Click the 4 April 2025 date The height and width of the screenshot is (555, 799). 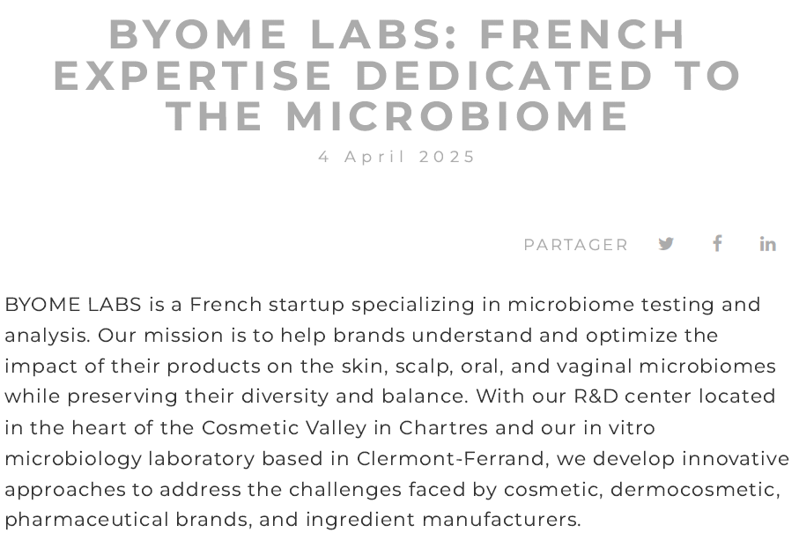[398, 157]
